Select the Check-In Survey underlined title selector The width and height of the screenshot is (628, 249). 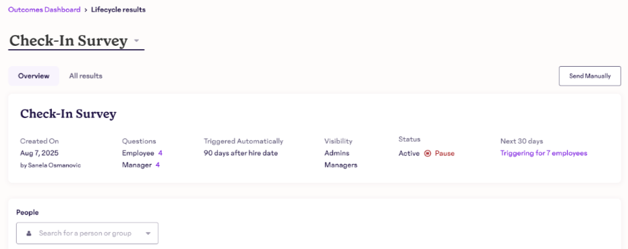(76, 41)
